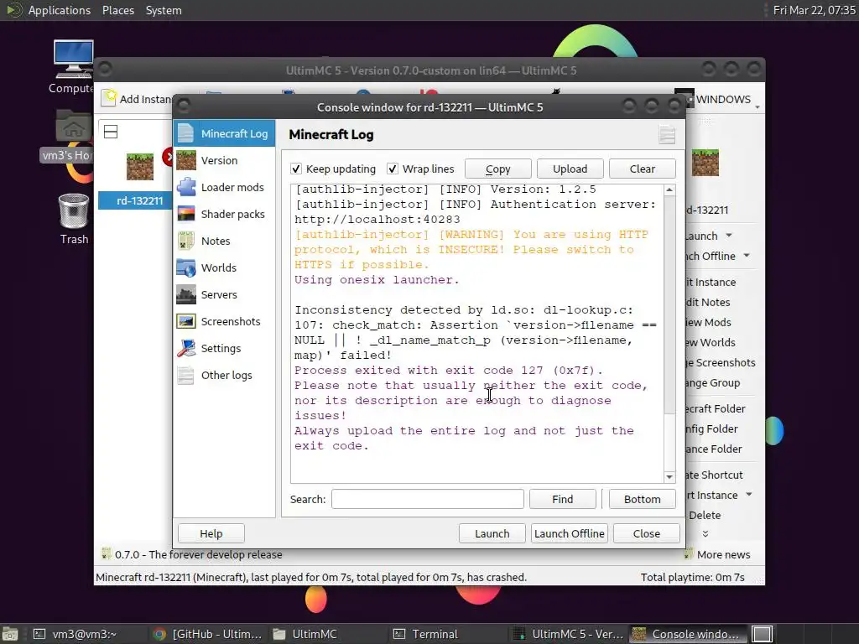This screenshot has height=644, width=859.
Task: Click More news link
Action: [x=723, y=554]
